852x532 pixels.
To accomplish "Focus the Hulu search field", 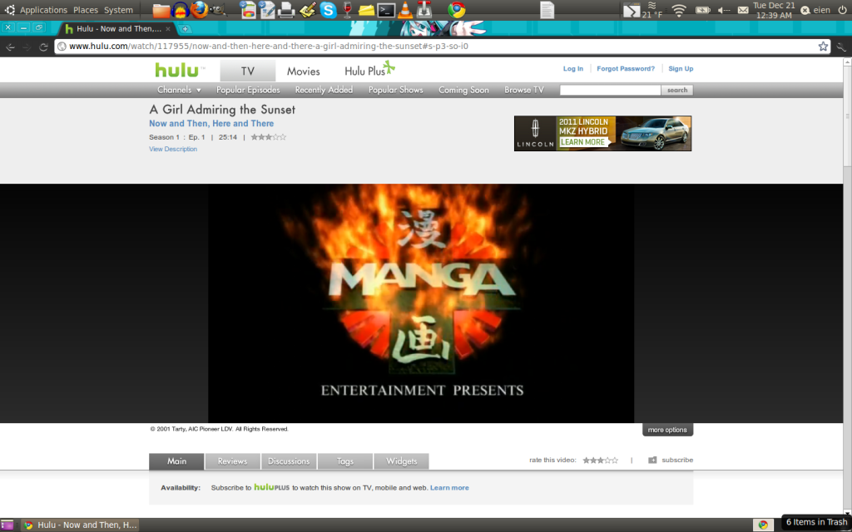I will point(610,90).
